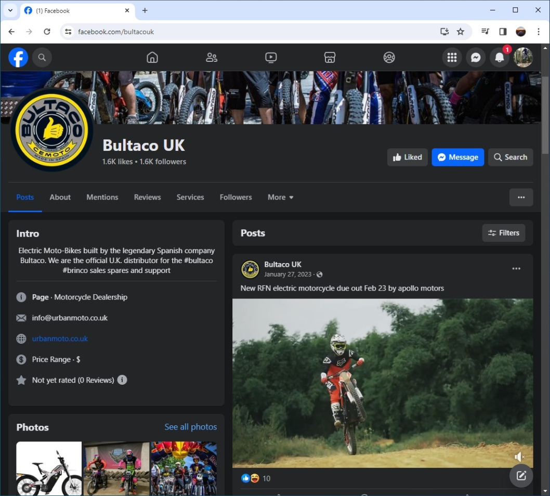Open See all photos link
Image resolution: width=550 pixels, height=496 pixels.
point(191,426)
